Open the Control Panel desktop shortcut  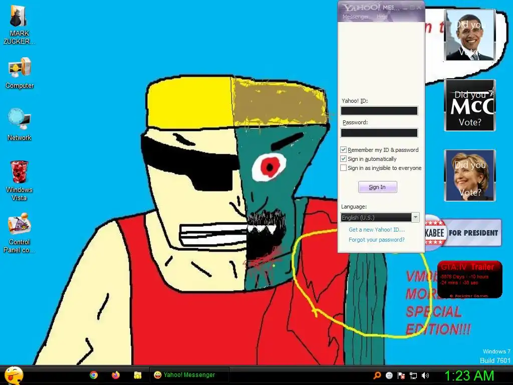pos(20,233)
